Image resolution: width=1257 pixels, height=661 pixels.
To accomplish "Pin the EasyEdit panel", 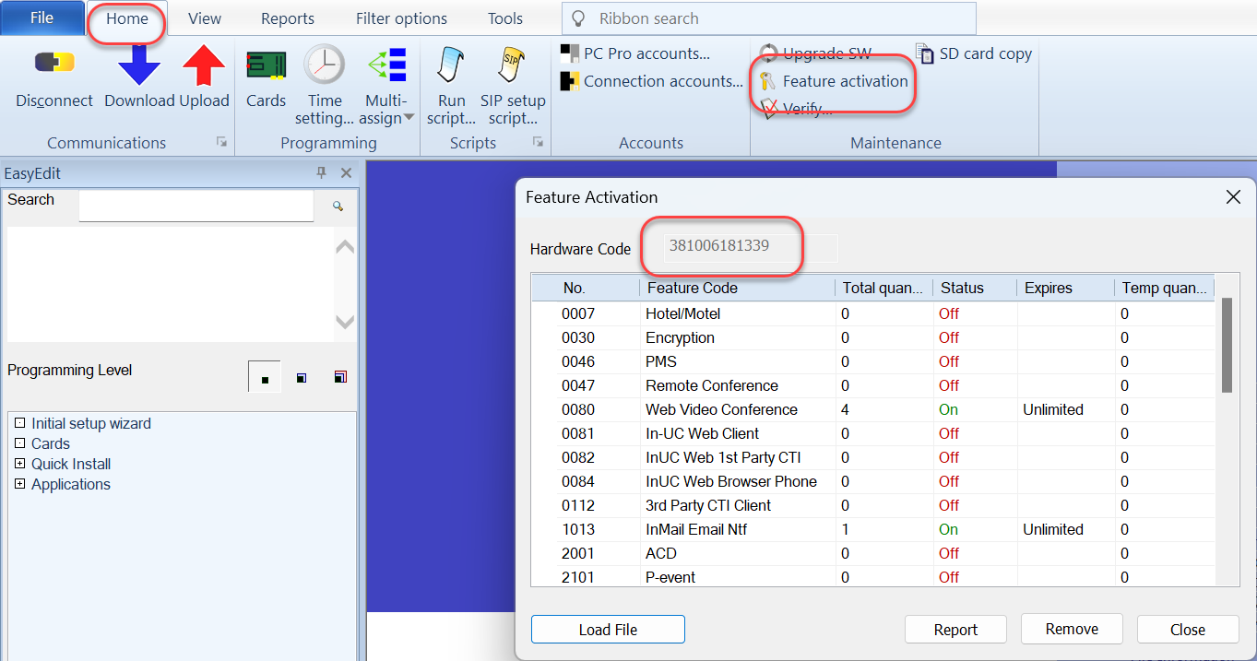I will pyautogui.click(x=322, y=172).
